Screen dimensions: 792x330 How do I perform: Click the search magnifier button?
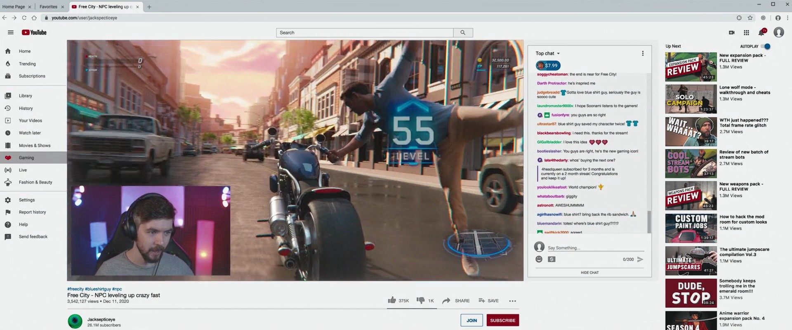click(x=463, y=33)
